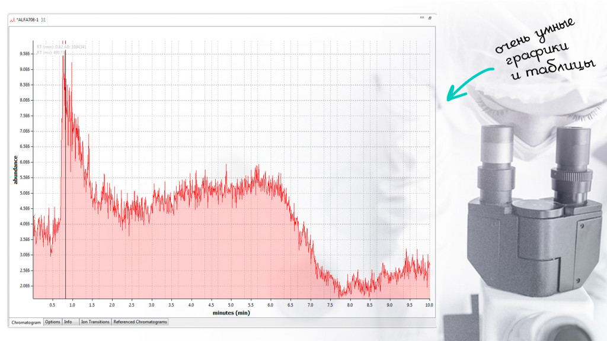The width and height of the screenshot is (607, 341).
Task: Click the chromatogram icon on the ALFA708-1 tab
Action: (x=12, y=20)
